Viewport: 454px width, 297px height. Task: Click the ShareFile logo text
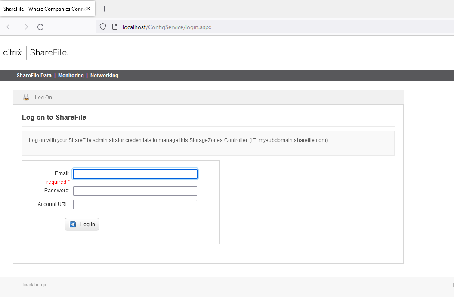[x=49, y=53]
